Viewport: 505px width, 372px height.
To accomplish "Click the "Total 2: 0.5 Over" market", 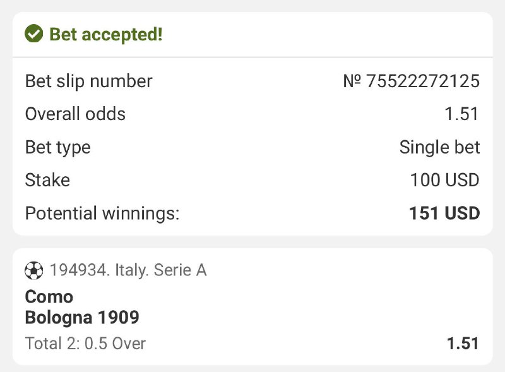I will [x=85, y=344].
